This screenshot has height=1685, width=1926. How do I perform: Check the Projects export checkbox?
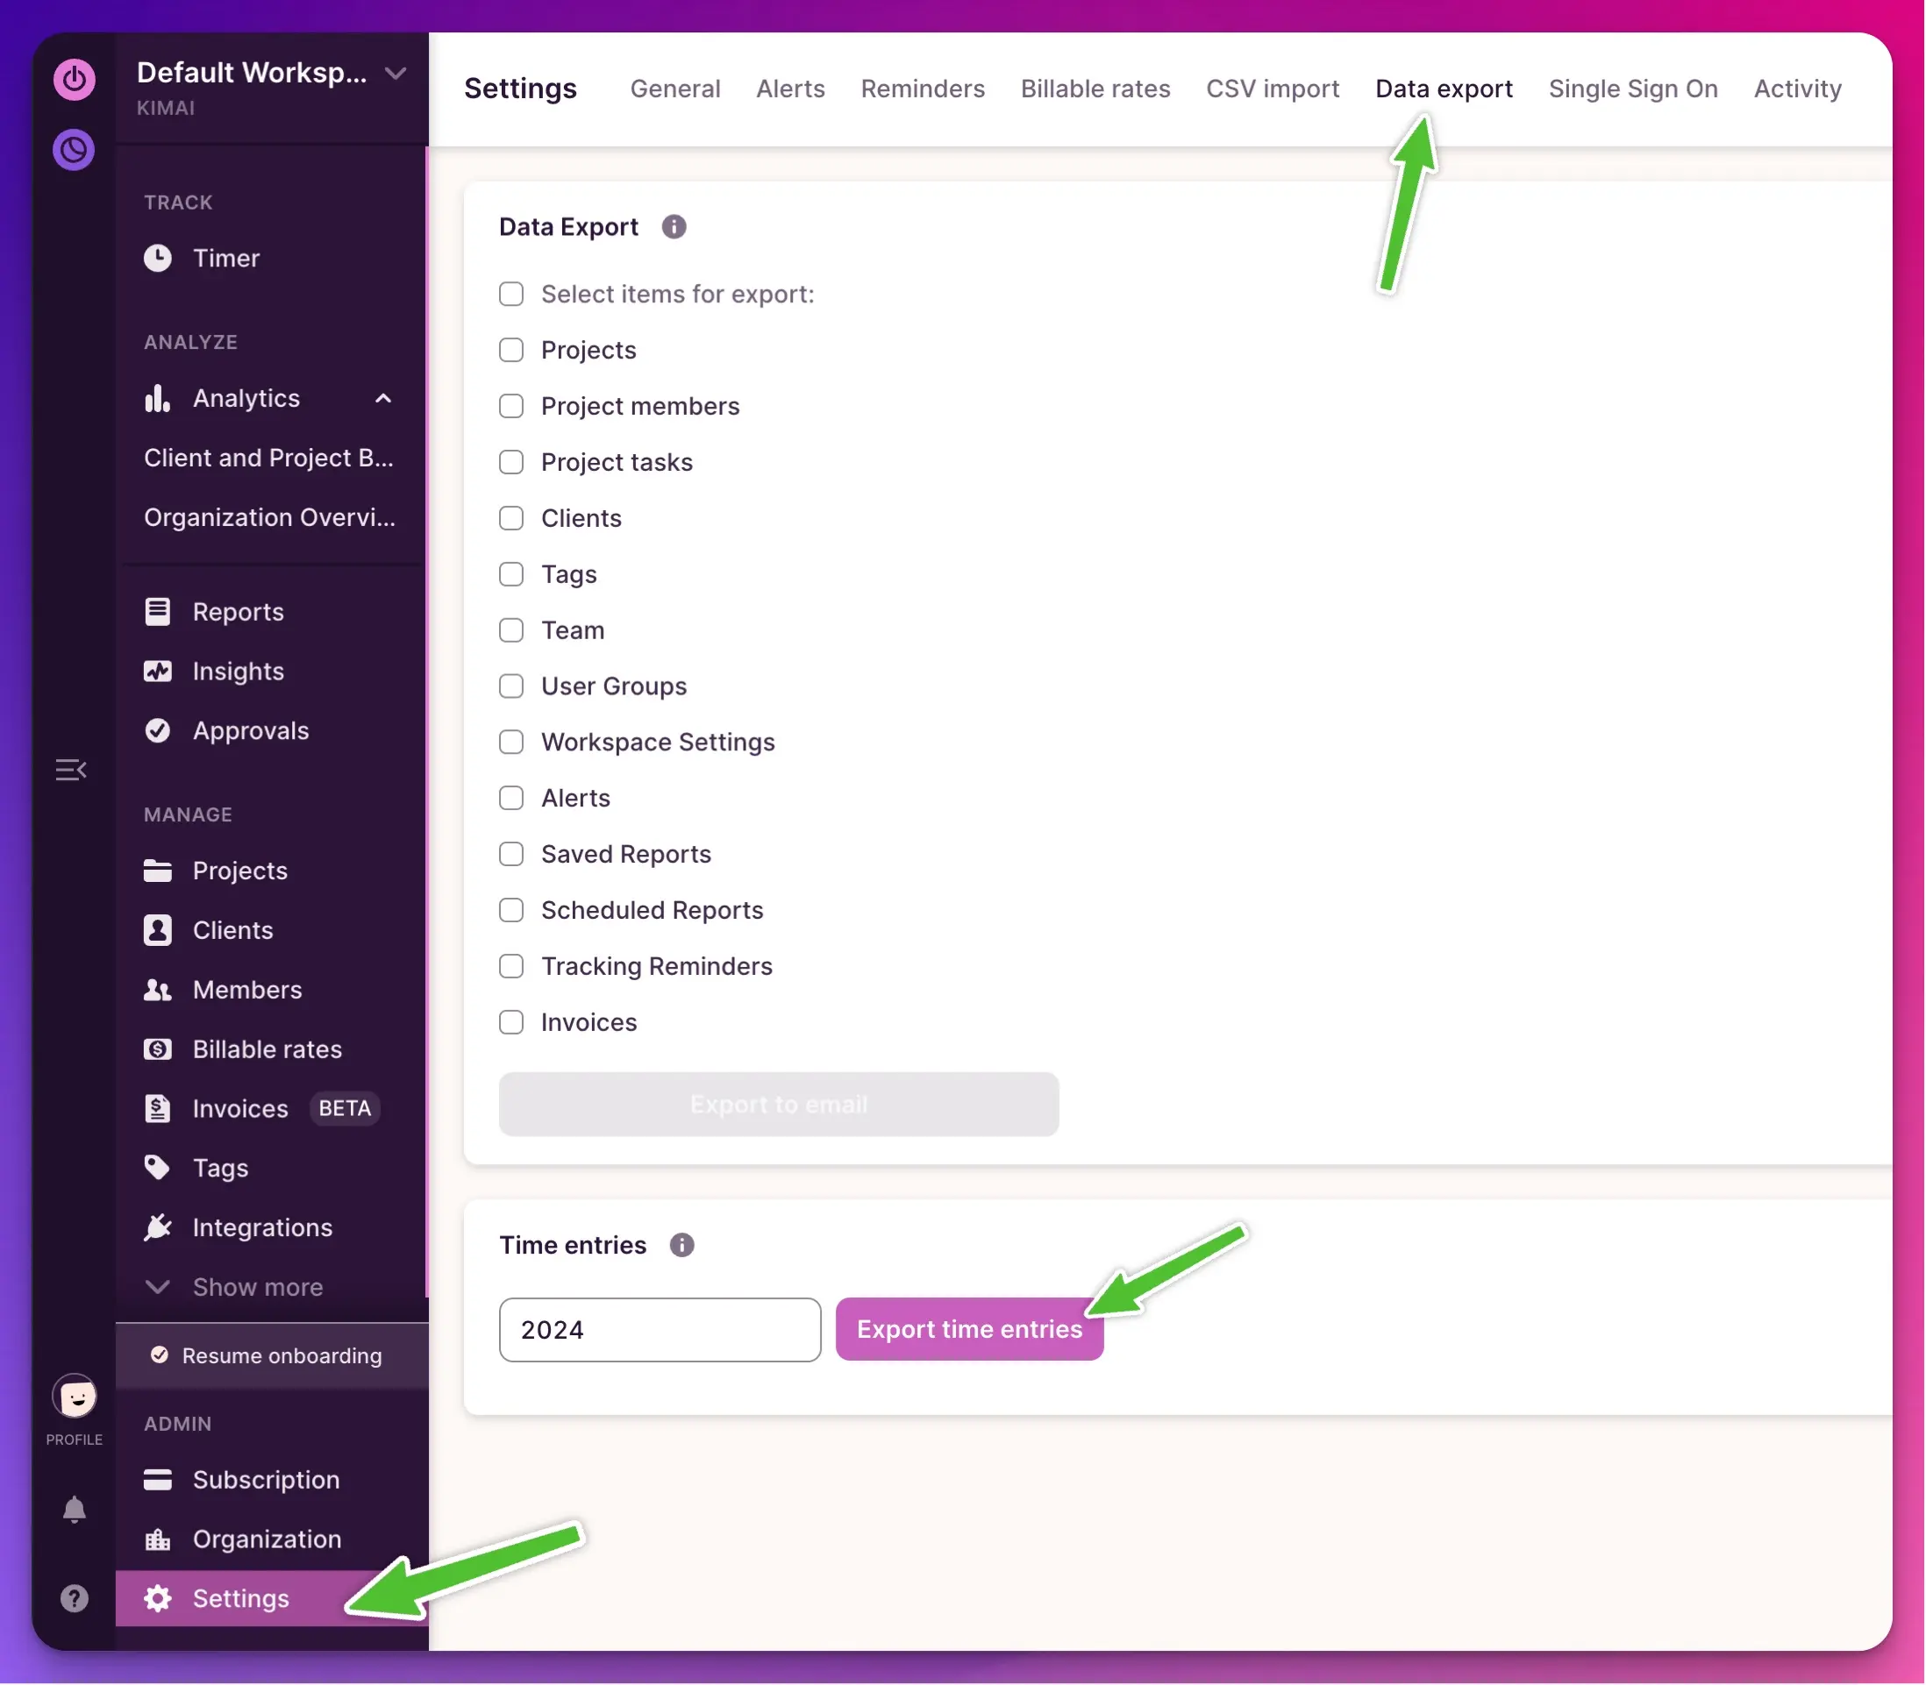coord(510,350)
